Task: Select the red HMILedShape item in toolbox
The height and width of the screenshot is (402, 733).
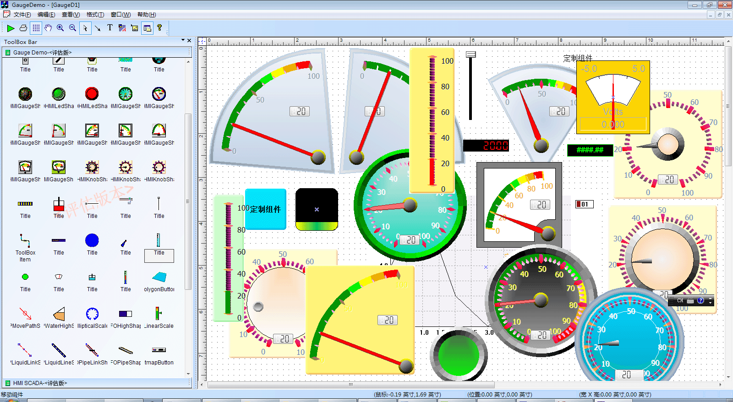Action: click(92, 94)
